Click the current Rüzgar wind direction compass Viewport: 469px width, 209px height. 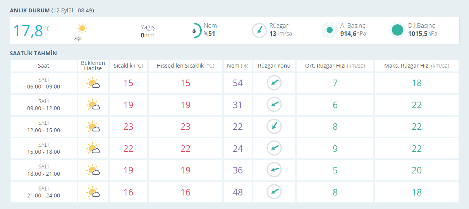point(259,31)
